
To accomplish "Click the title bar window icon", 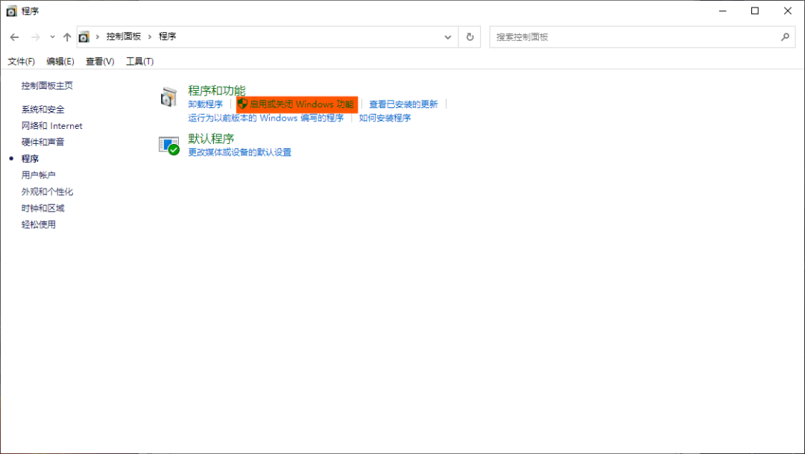I will tap(11, 11).
